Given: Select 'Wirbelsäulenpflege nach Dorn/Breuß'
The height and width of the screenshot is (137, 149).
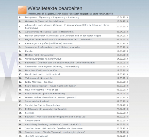Looking at the screenshot, I should (43, 59).
